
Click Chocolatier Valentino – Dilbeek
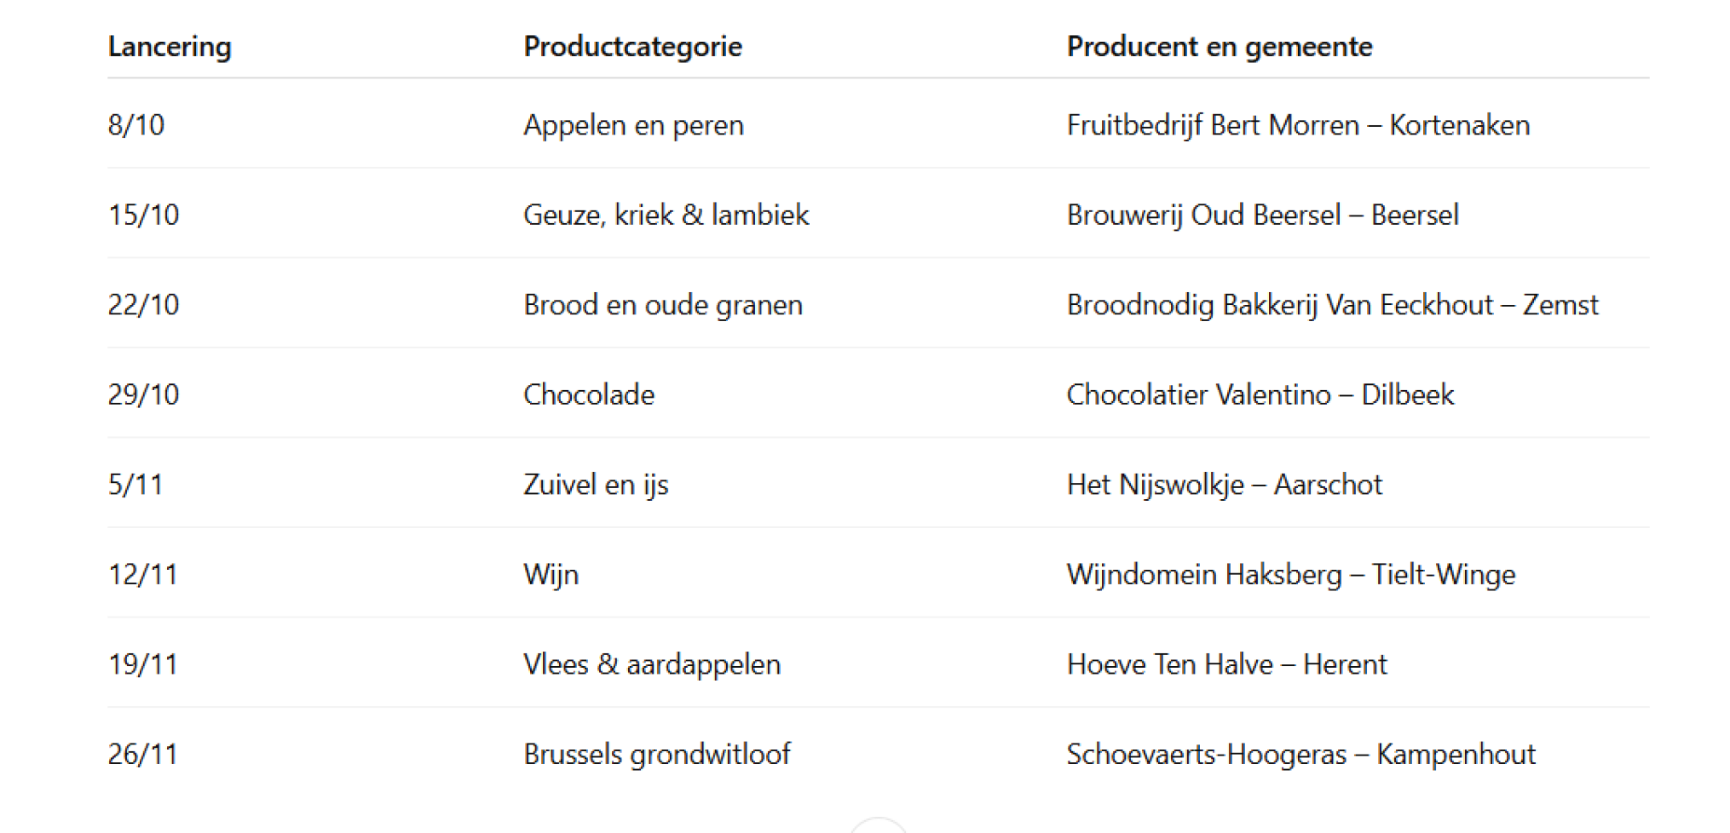coord(1260,395)
